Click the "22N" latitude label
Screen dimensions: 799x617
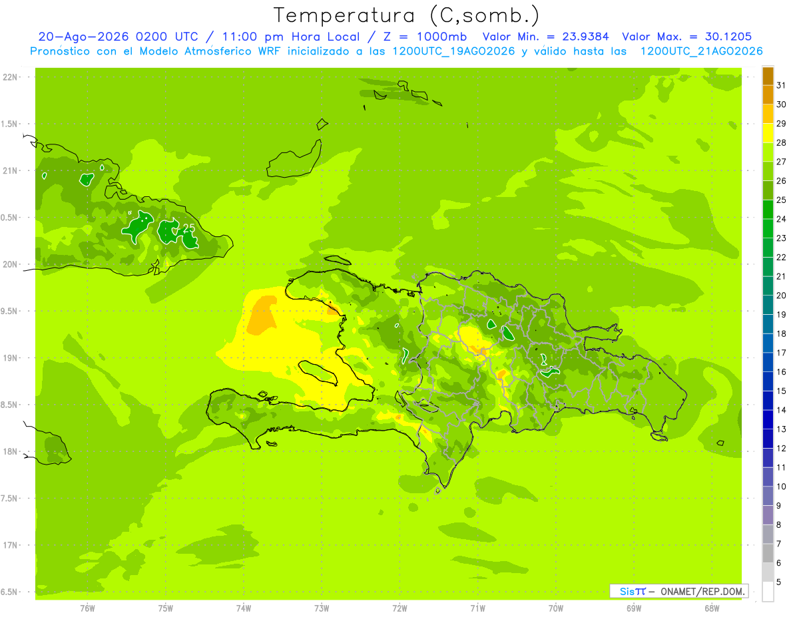[x=11, y=77]
